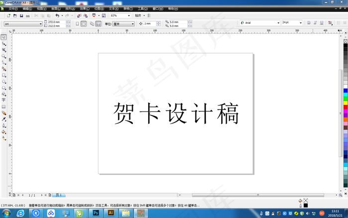348x218 pixels.
Task: Select the Zoom tool in the toolbox
Action: coord(4,56)
